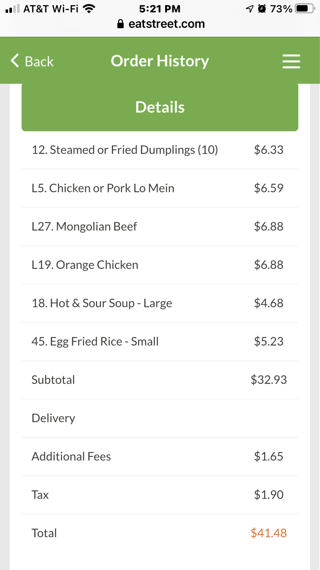Viewport: 320px width, 570px height.
Task: Select the Steamed or Fried Dumplings item
Action: (125, 150)
